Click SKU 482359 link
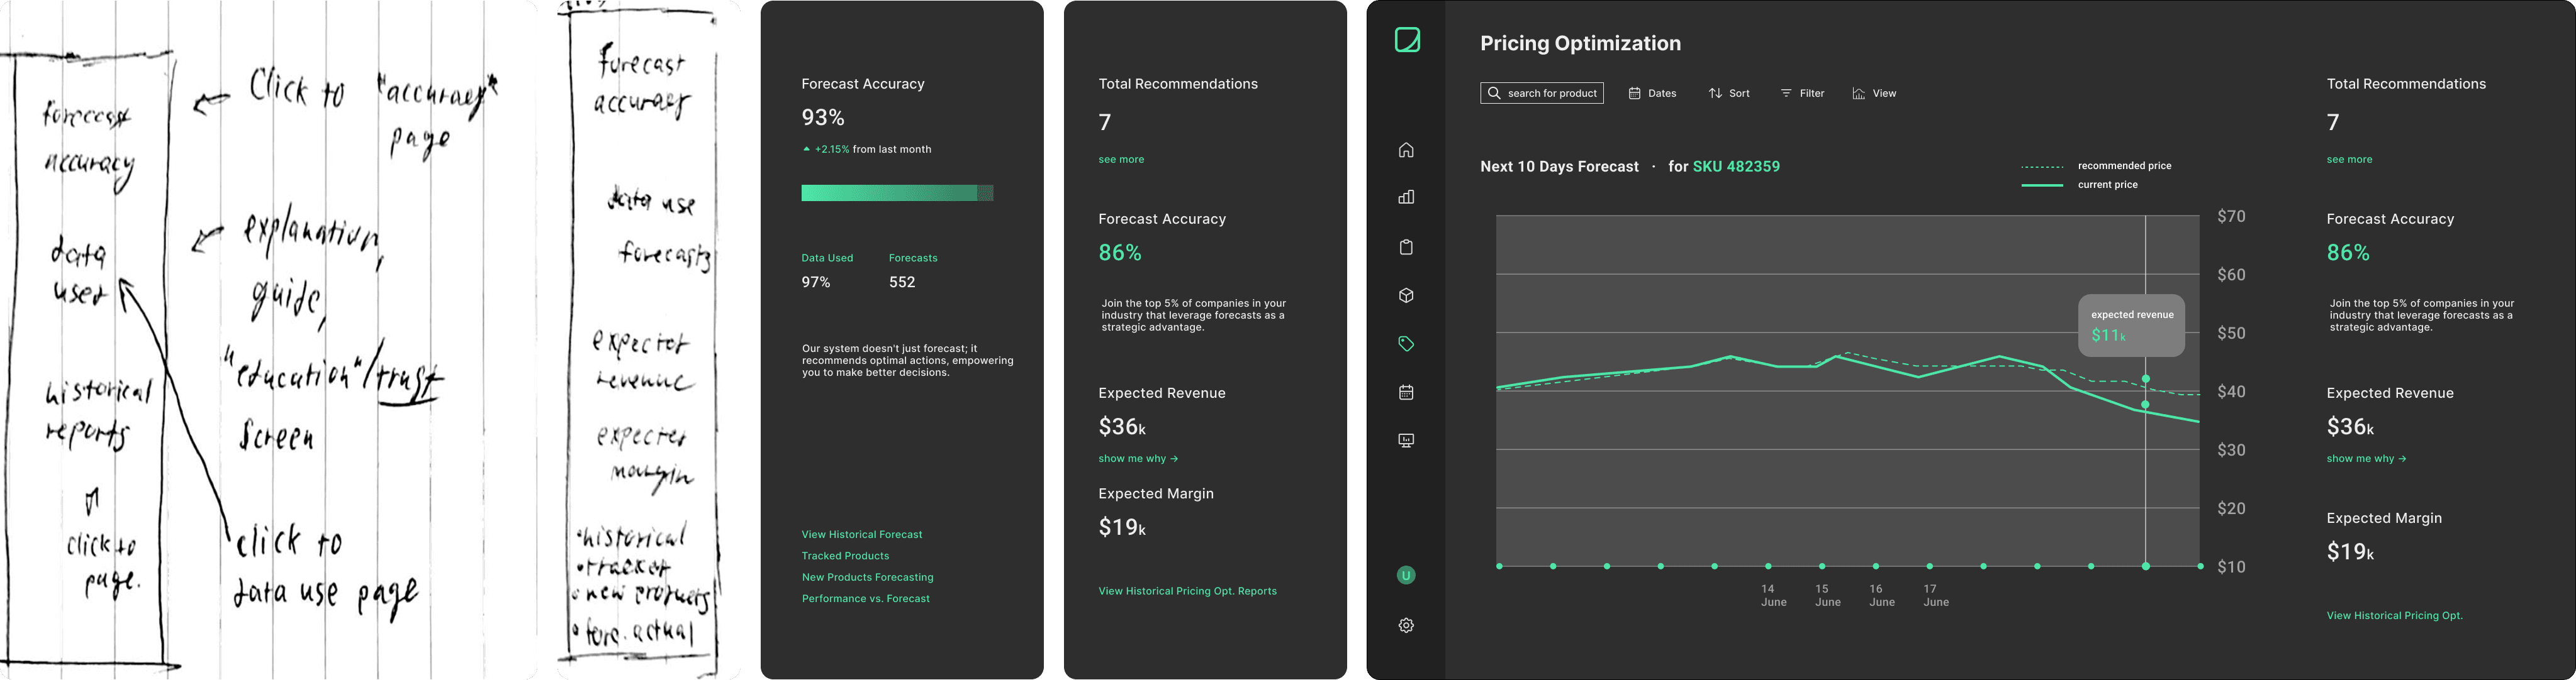2576x680 pixels. (1736, 167)
